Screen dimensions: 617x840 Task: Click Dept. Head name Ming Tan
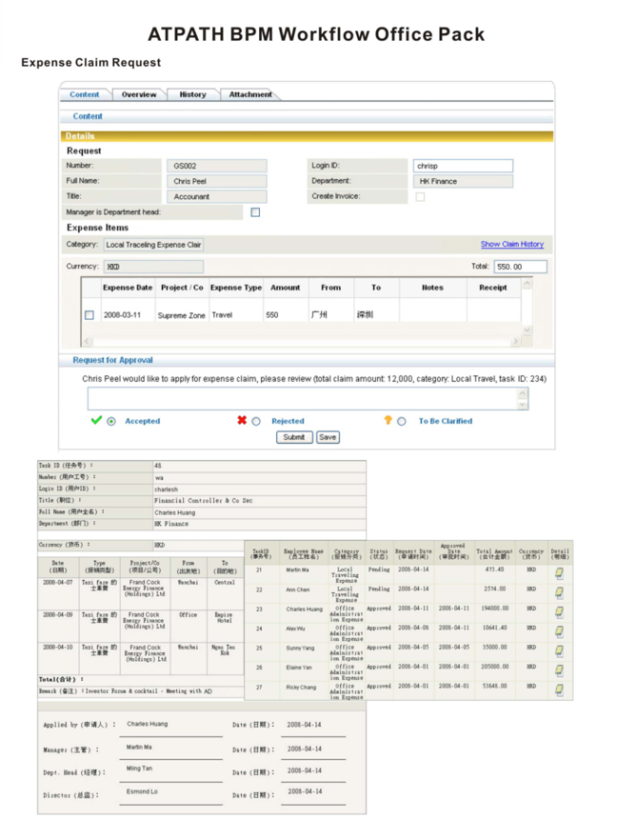(139, 769)
